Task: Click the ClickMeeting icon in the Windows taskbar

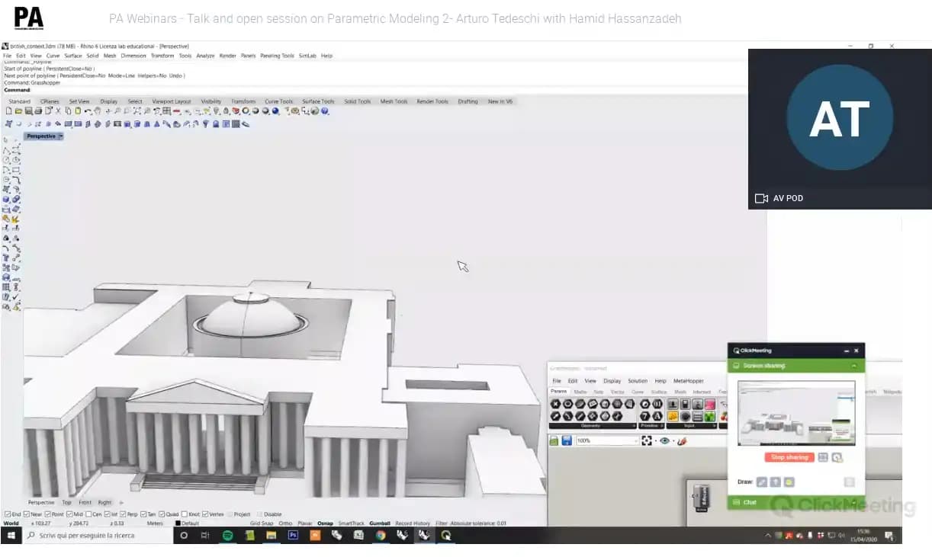Action: coord(445,536)
